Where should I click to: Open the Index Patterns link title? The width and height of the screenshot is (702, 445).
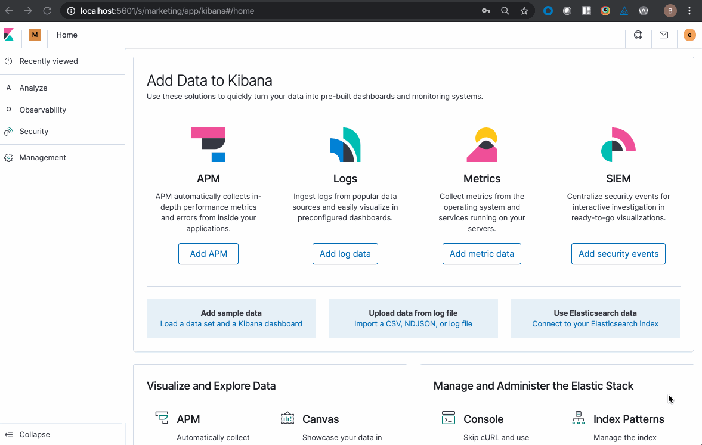pos(629,419)
